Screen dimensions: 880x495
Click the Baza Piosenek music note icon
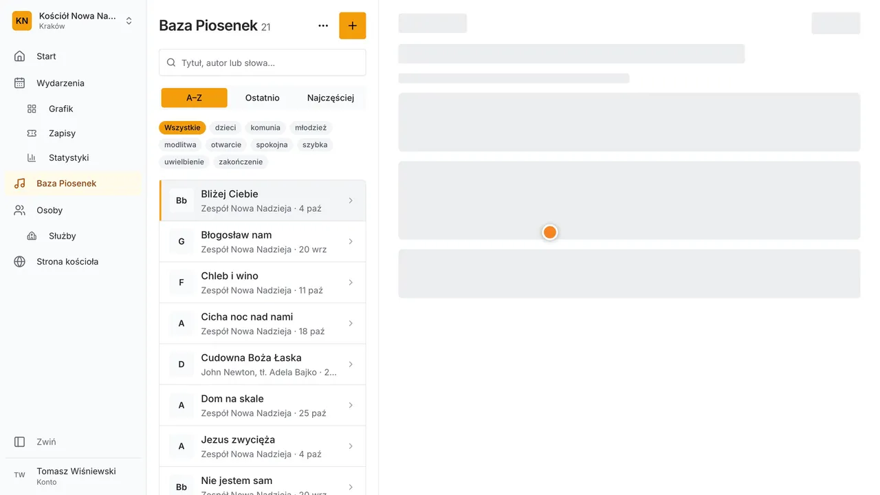pos(20,184)
